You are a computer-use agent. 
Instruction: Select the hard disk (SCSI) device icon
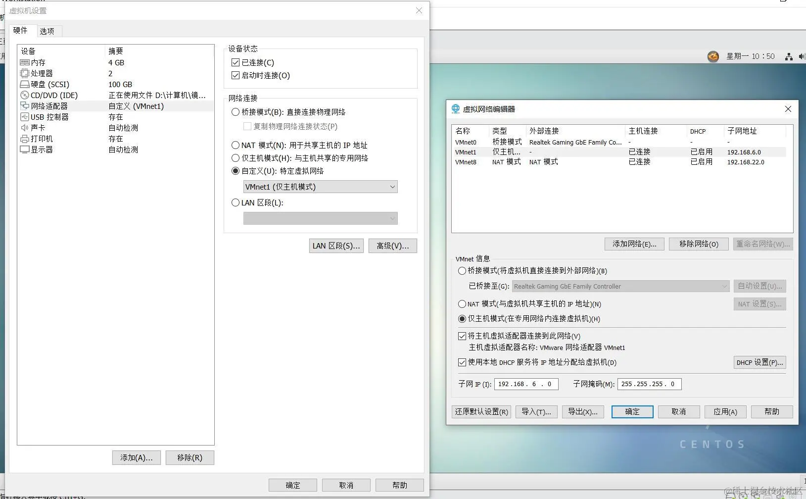coord(25,84)
